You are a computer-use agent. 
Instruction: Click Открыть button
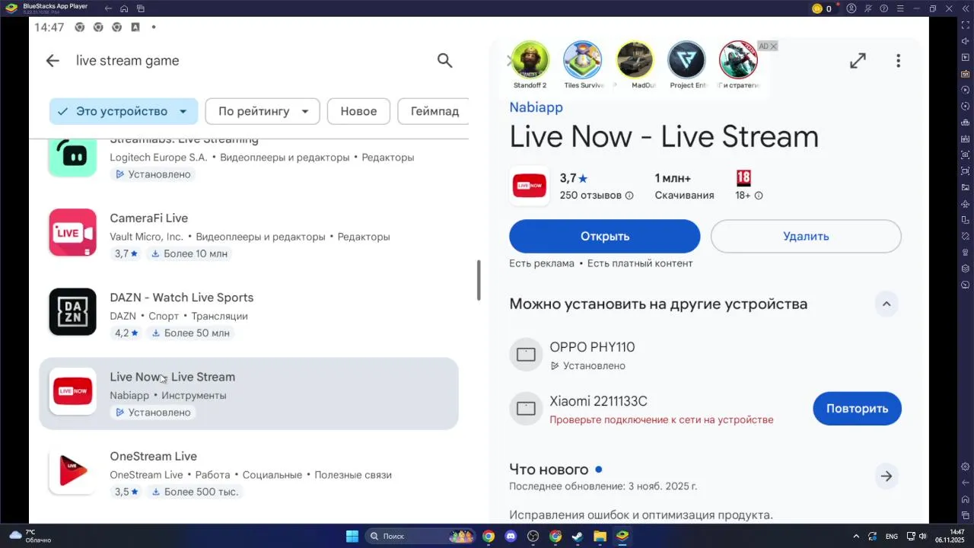605,236
